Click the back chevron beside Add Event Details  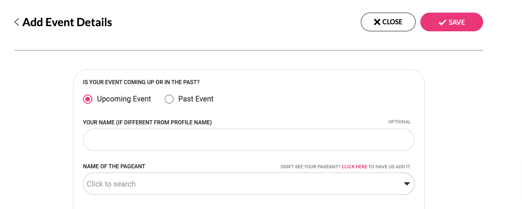tap(17, 22)
